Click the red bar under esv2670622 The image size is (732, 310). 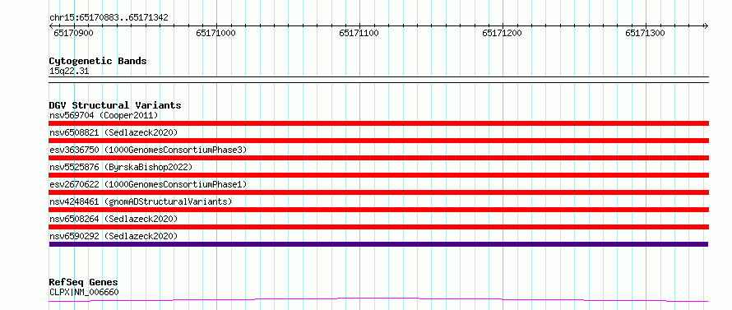pos(378,192)
